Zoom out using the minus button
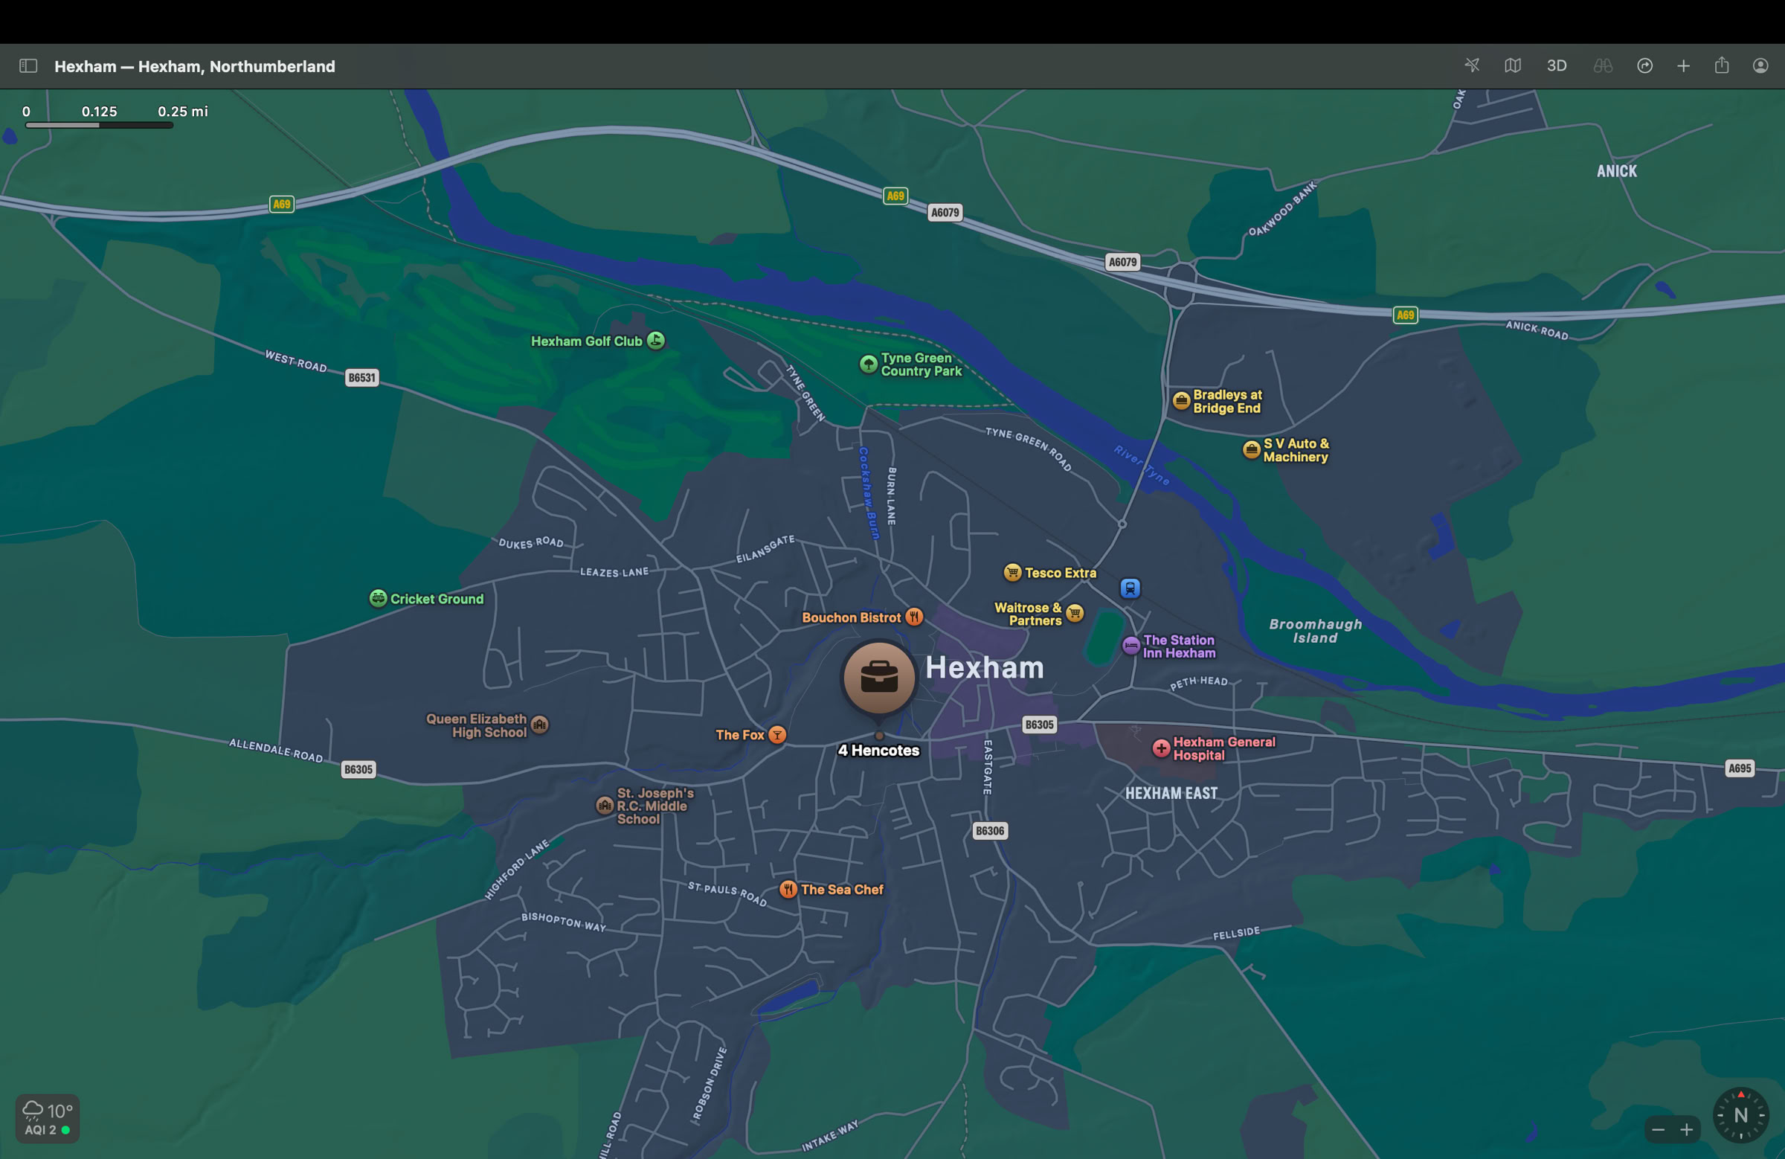Screen dimensions: 1785x1159 1659,1130
